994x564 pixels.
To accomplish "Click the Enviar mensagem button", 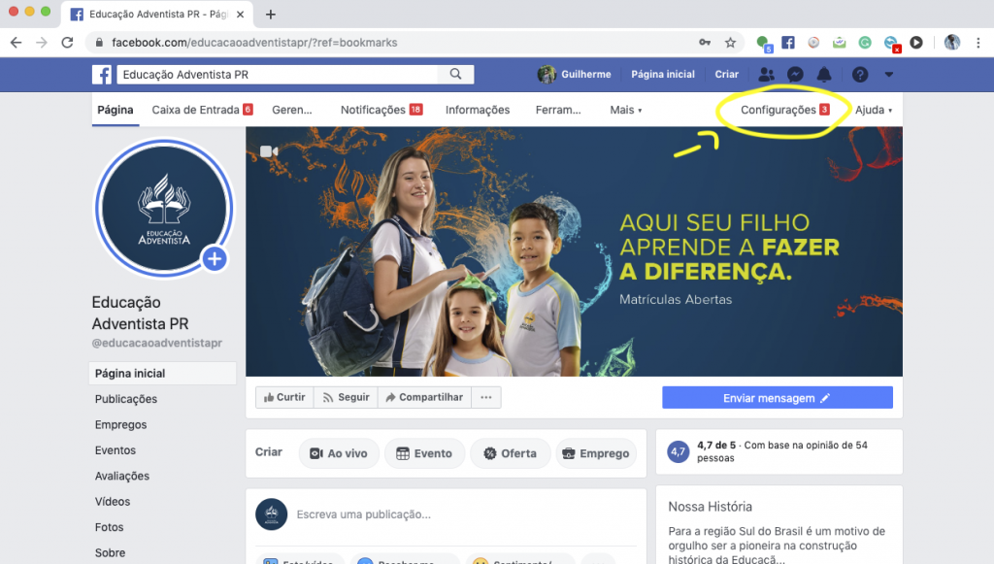I will (778, 398).
